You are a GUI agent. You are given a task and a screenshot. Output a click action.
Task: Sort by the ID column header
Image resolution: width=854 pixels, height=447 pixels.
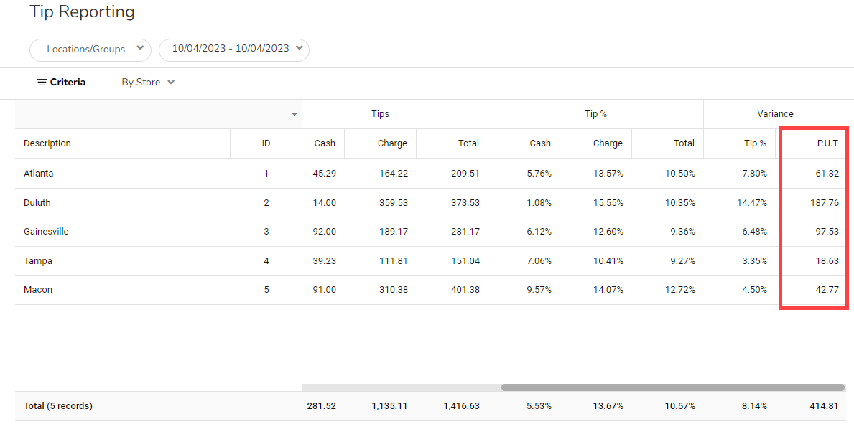click(266, 143)
